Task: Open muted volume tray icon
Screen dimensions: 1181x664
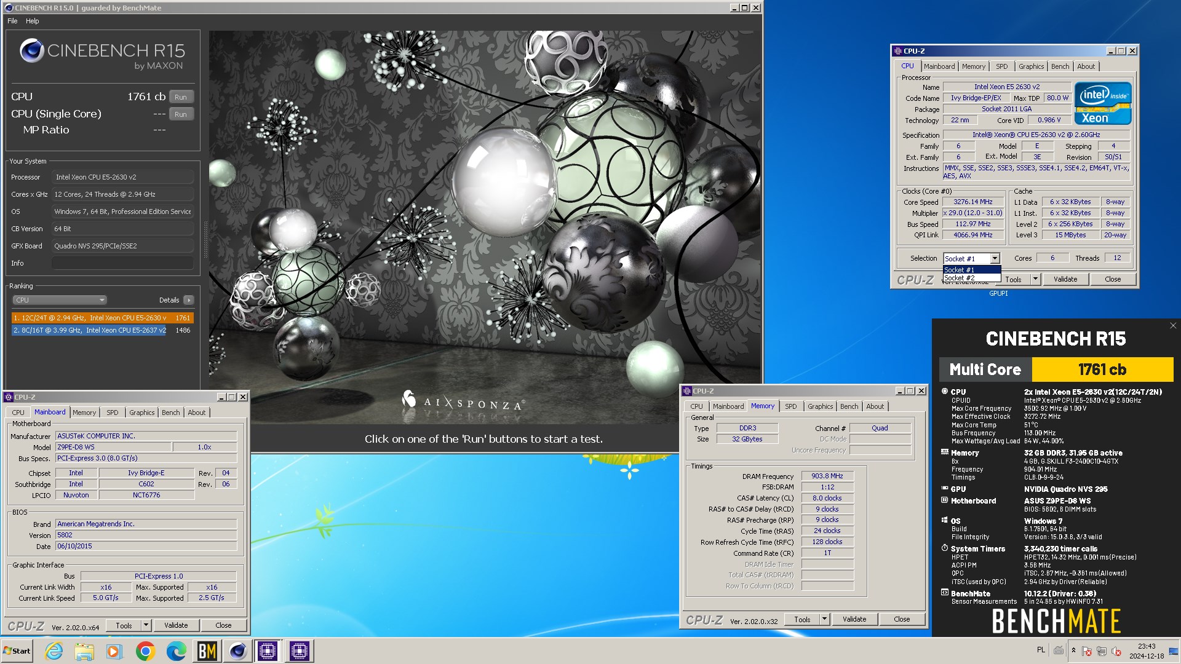Action: click(1116, 651)
